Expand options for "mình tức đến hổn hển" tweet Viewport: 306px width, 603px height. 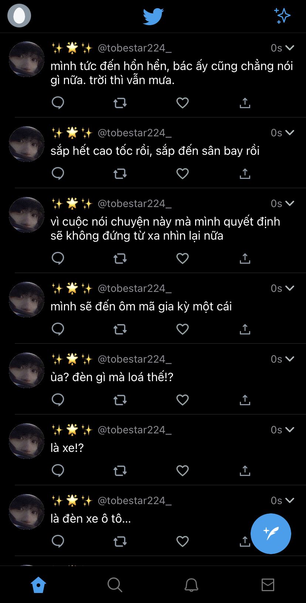(290, 48)
